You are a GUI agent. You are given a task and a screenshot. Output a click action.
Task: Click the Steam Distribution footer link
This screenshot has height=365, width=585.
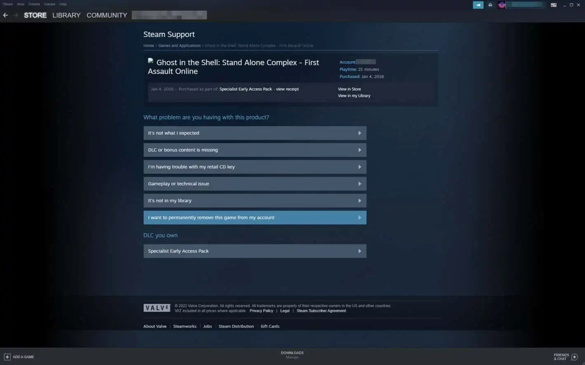[236, 326]
